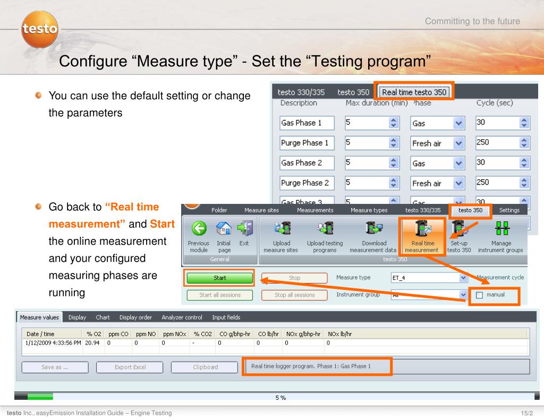Open Set-up testo 350 icon
Image resolution: width=544 pixels, height=420 pixels.
click(460, 229)
